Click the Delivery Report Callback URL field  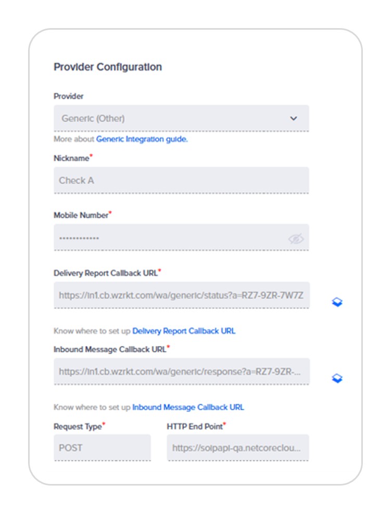[x=182, y=295]
